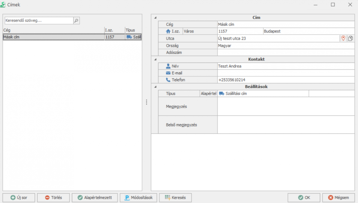Image resolution: width=358 pixels, height=203 pixels.
Task: Click the truck icon in Szállítási cím field
Action: pos(221,93)
